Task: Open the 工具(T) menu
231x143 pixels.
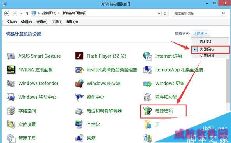Action: tap(57, 22)
